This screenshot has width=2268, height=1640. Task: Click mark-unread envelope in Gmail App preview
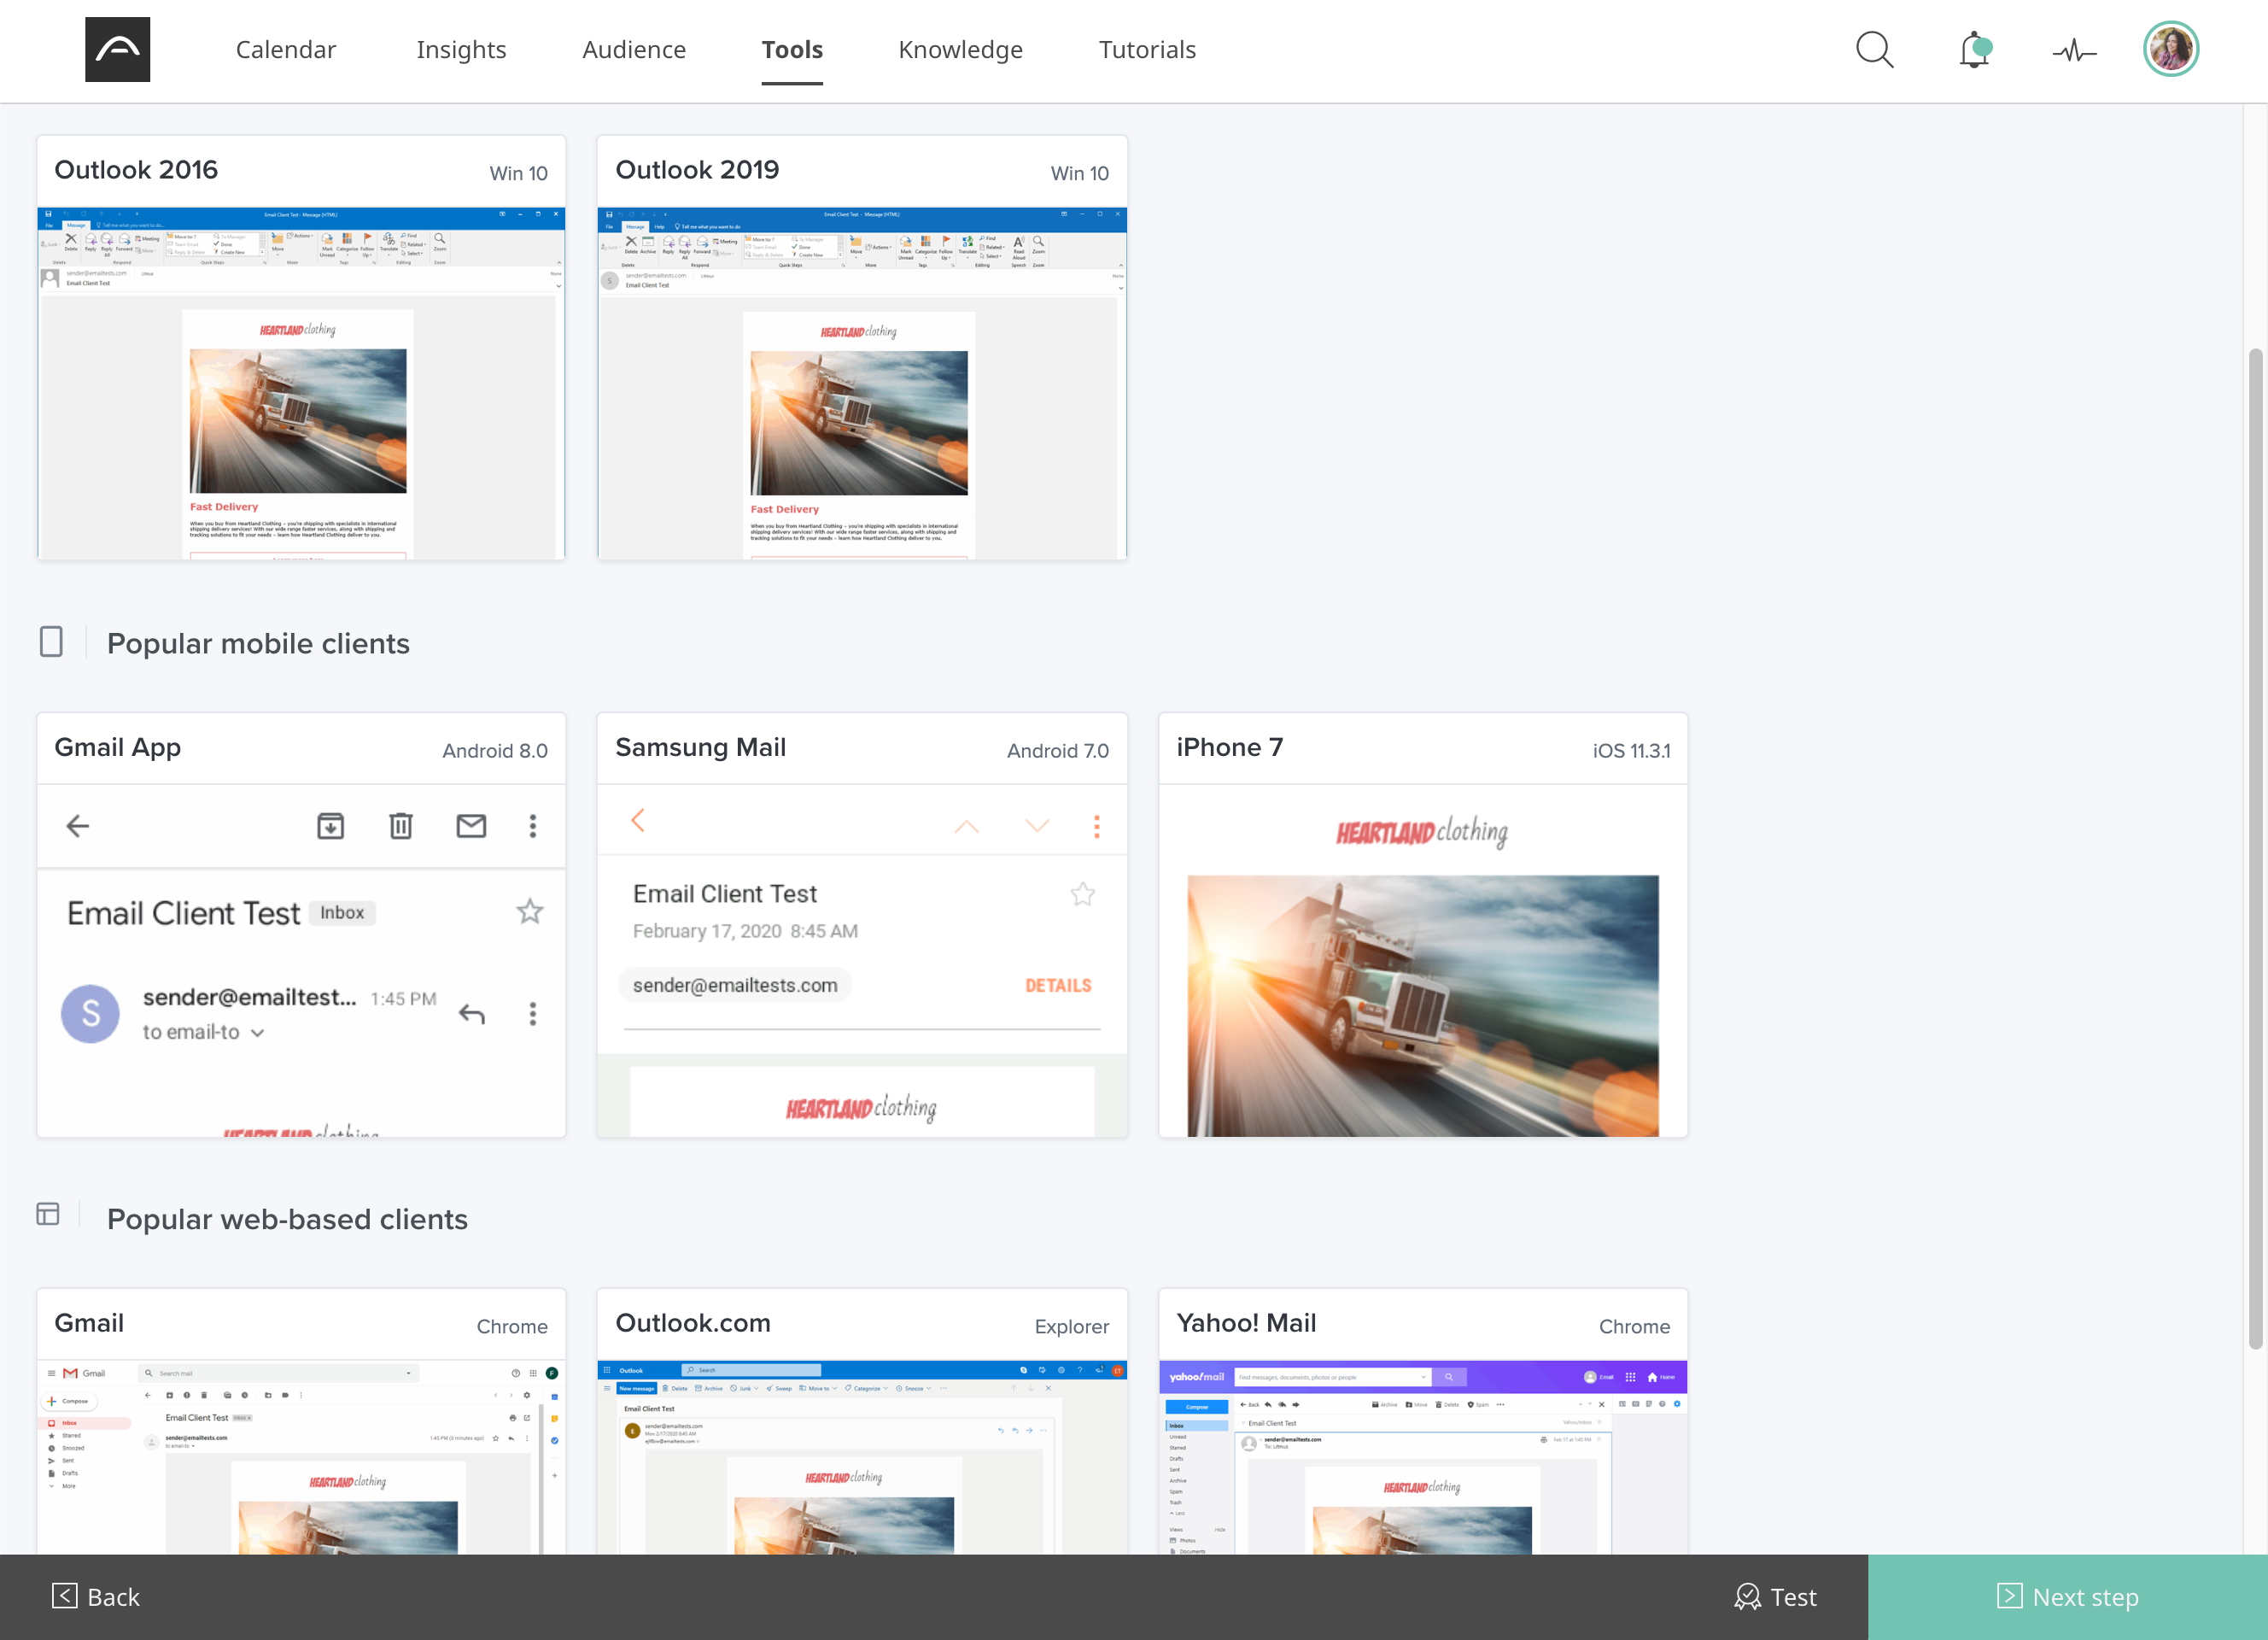tap(471, 825)
